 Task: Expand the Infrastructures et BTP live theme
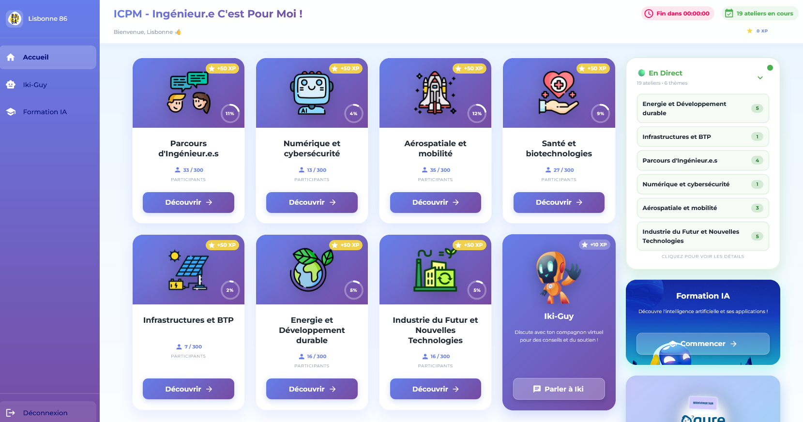702,137
